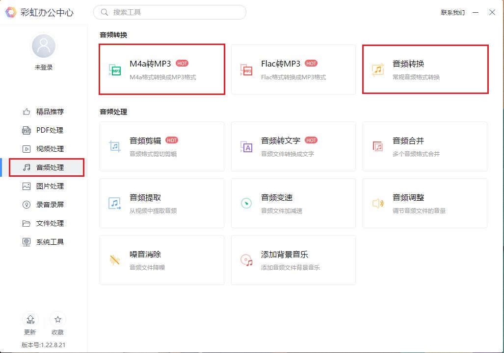Open the 音频转换 general conversion card
Screen dimensions: 504x353
tap(425, 70)
